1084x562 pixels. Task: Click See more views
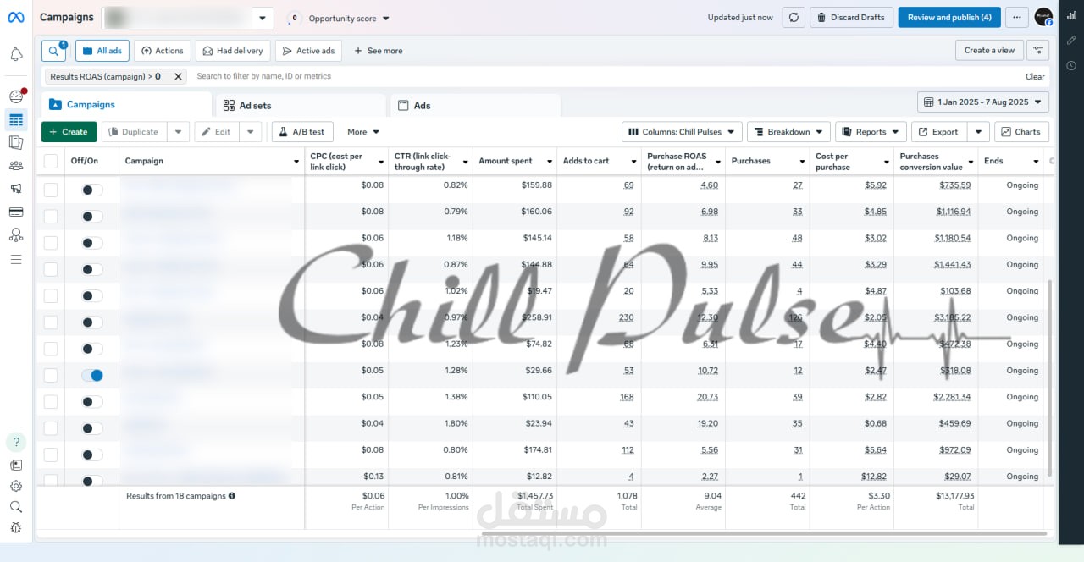pos(378,51)
